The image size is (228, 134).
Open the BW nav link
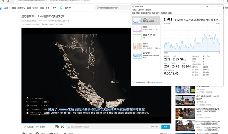tap(55, 8)
